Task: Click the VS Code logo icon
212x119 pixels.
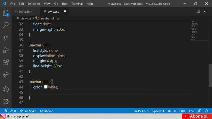Action: pos(4,4)
